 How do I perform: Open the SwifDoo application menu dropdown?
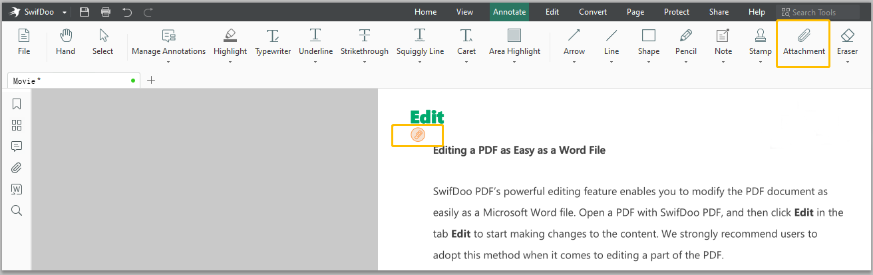click(x=65, y=13)
